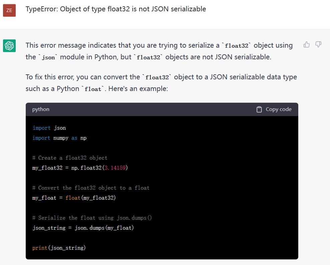Image resolution: width=330 pixels, height=265 pixels.
Task: Click the '# Serialize the float' comment line
Action: point(92,218)
